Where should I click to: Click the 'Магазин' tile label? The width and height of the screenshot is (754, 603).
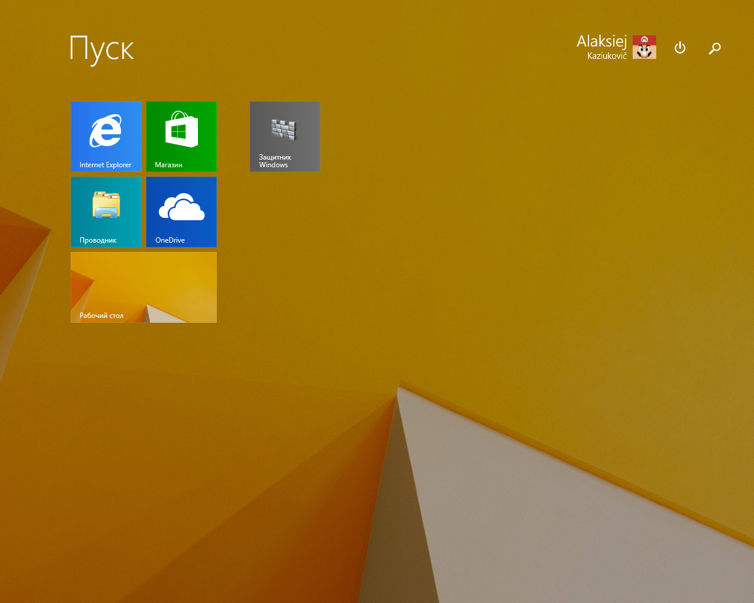[x=168, y=165]
